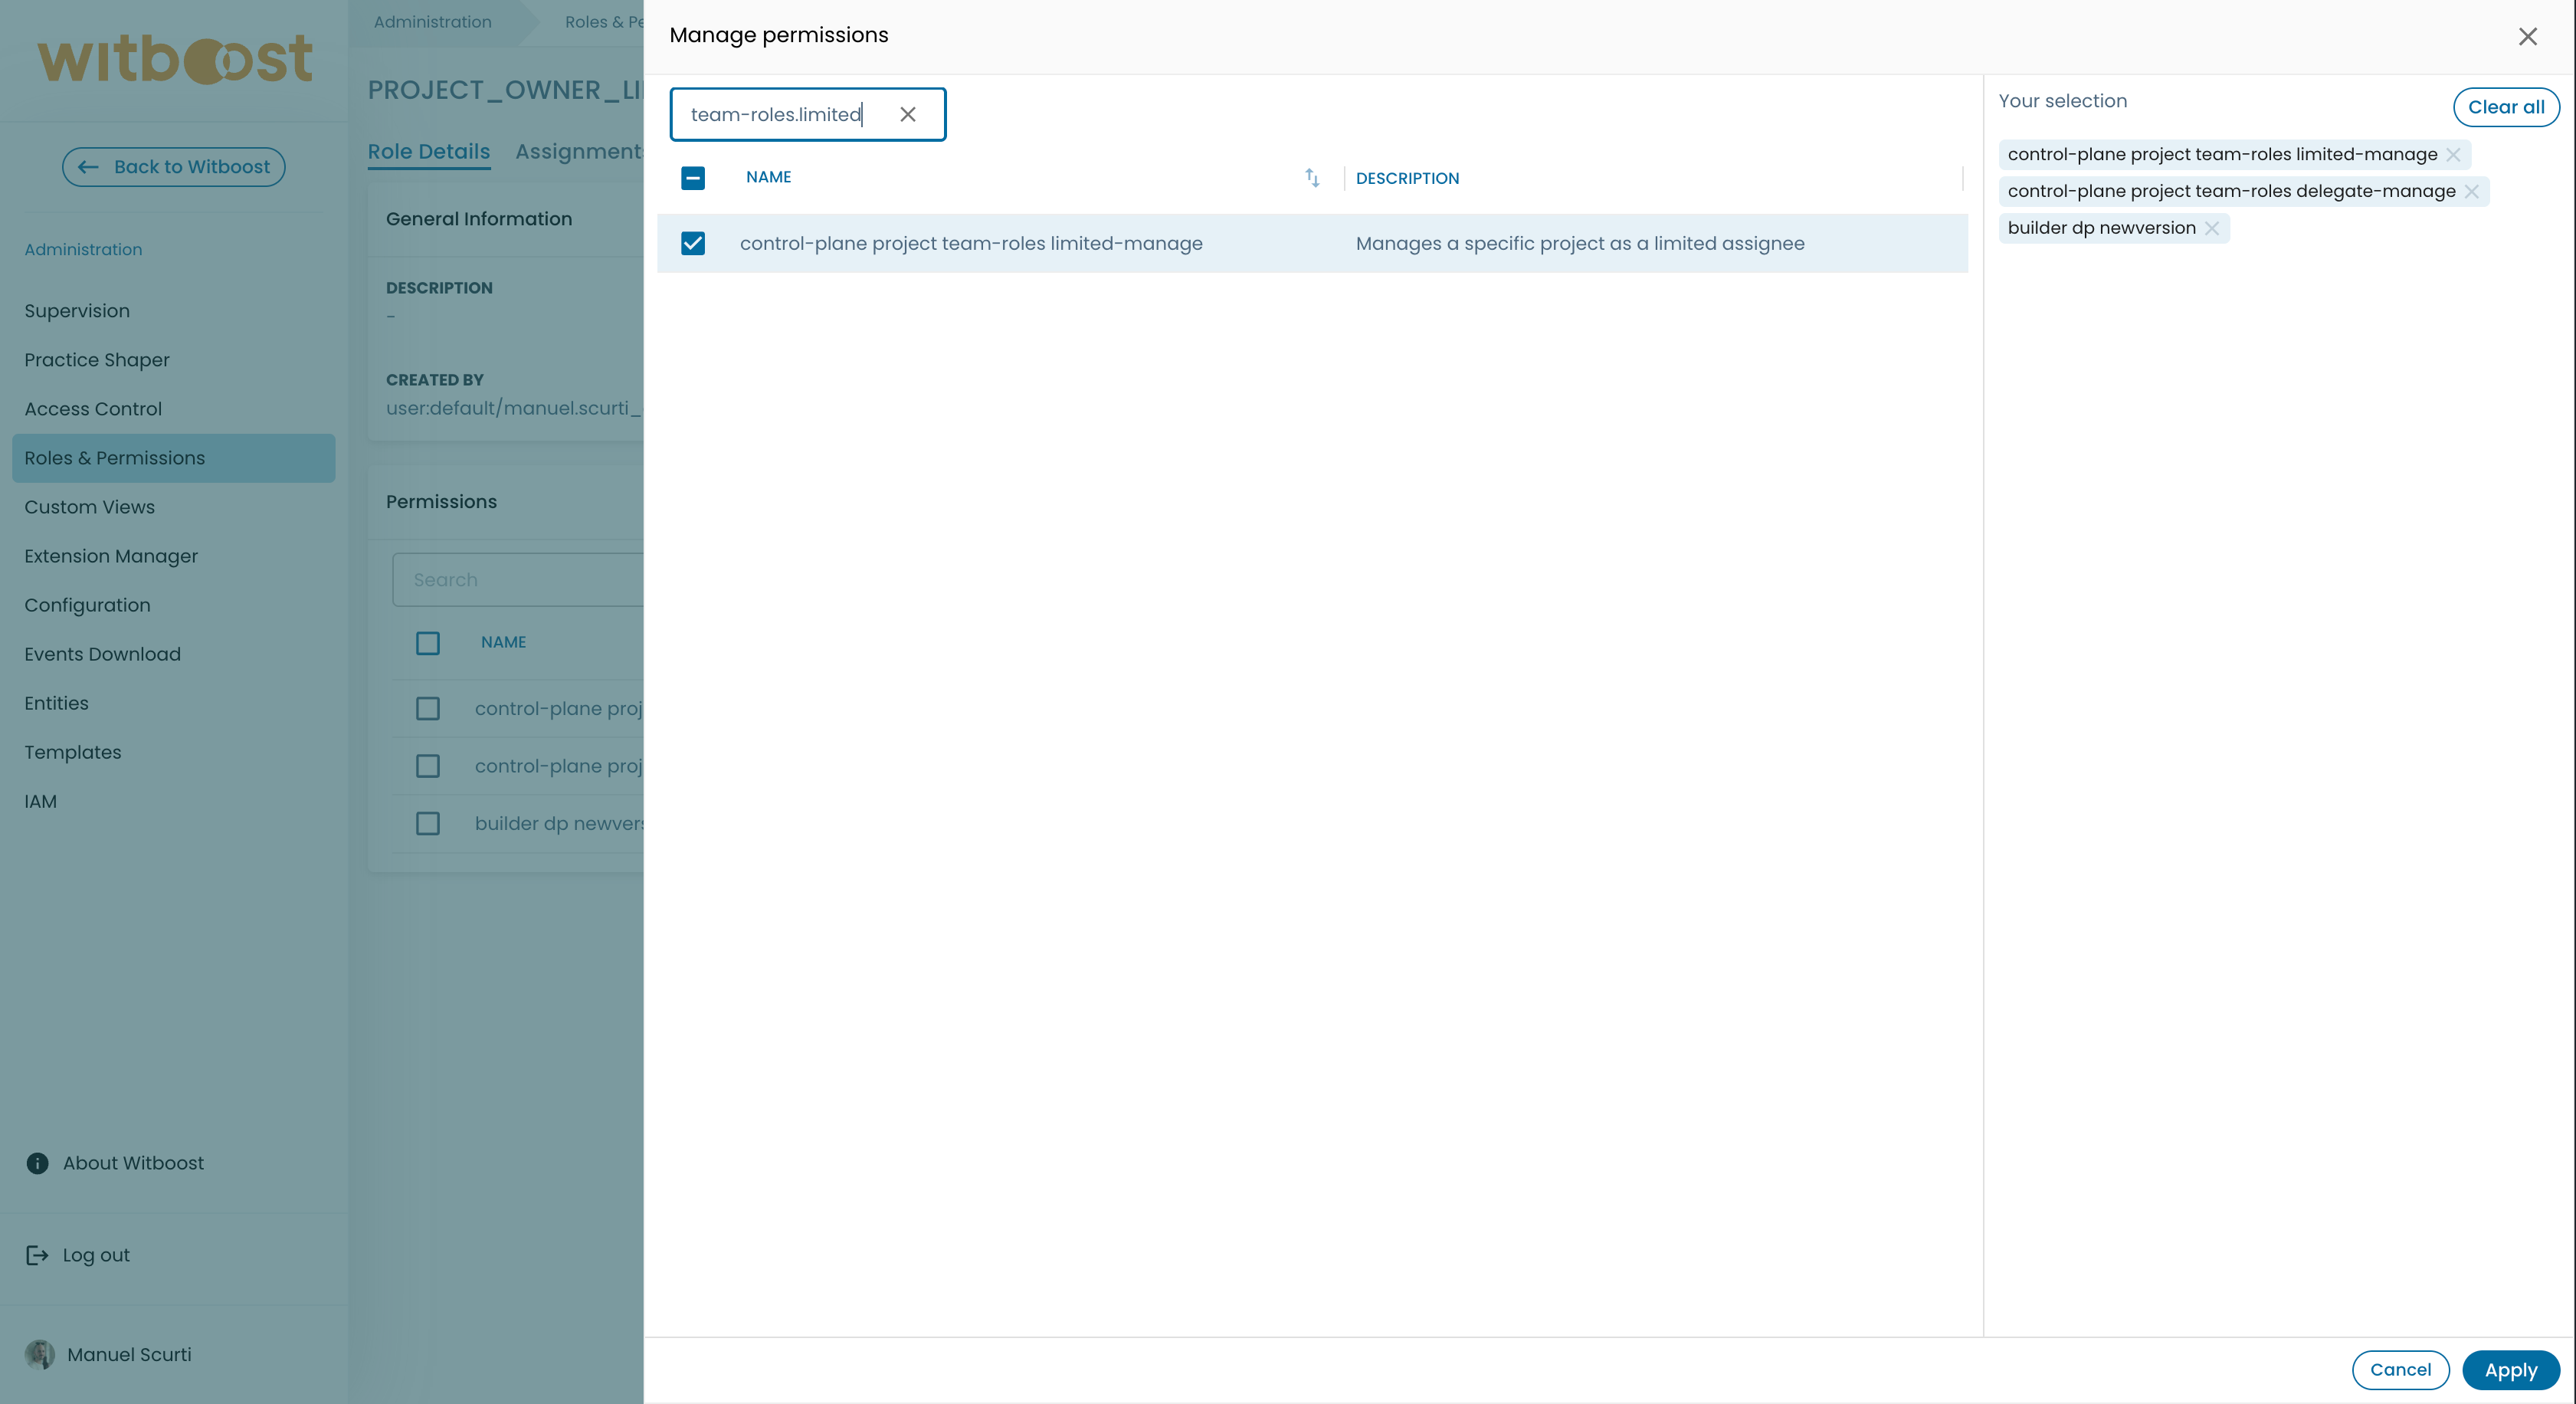This screenshot has height=1404, width=2576.
Task: Remove builder dp newversion chip
Action: point(2211,228)
